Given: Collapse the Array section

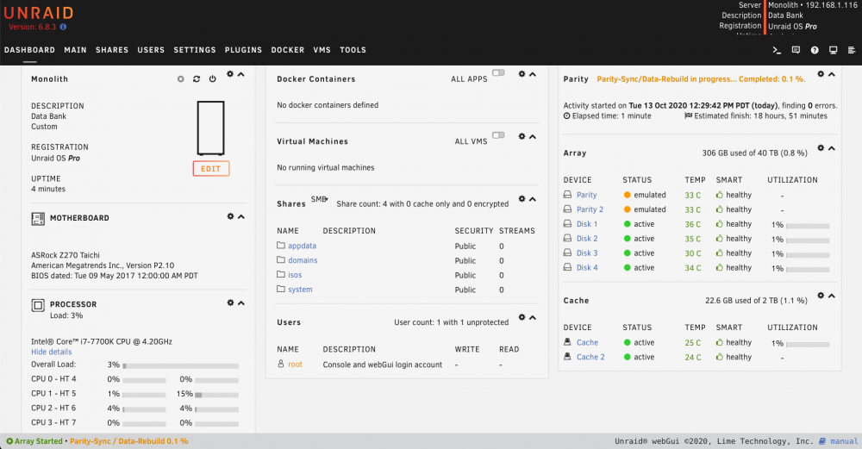Looking at the screenshot, I should pos(832,148).
